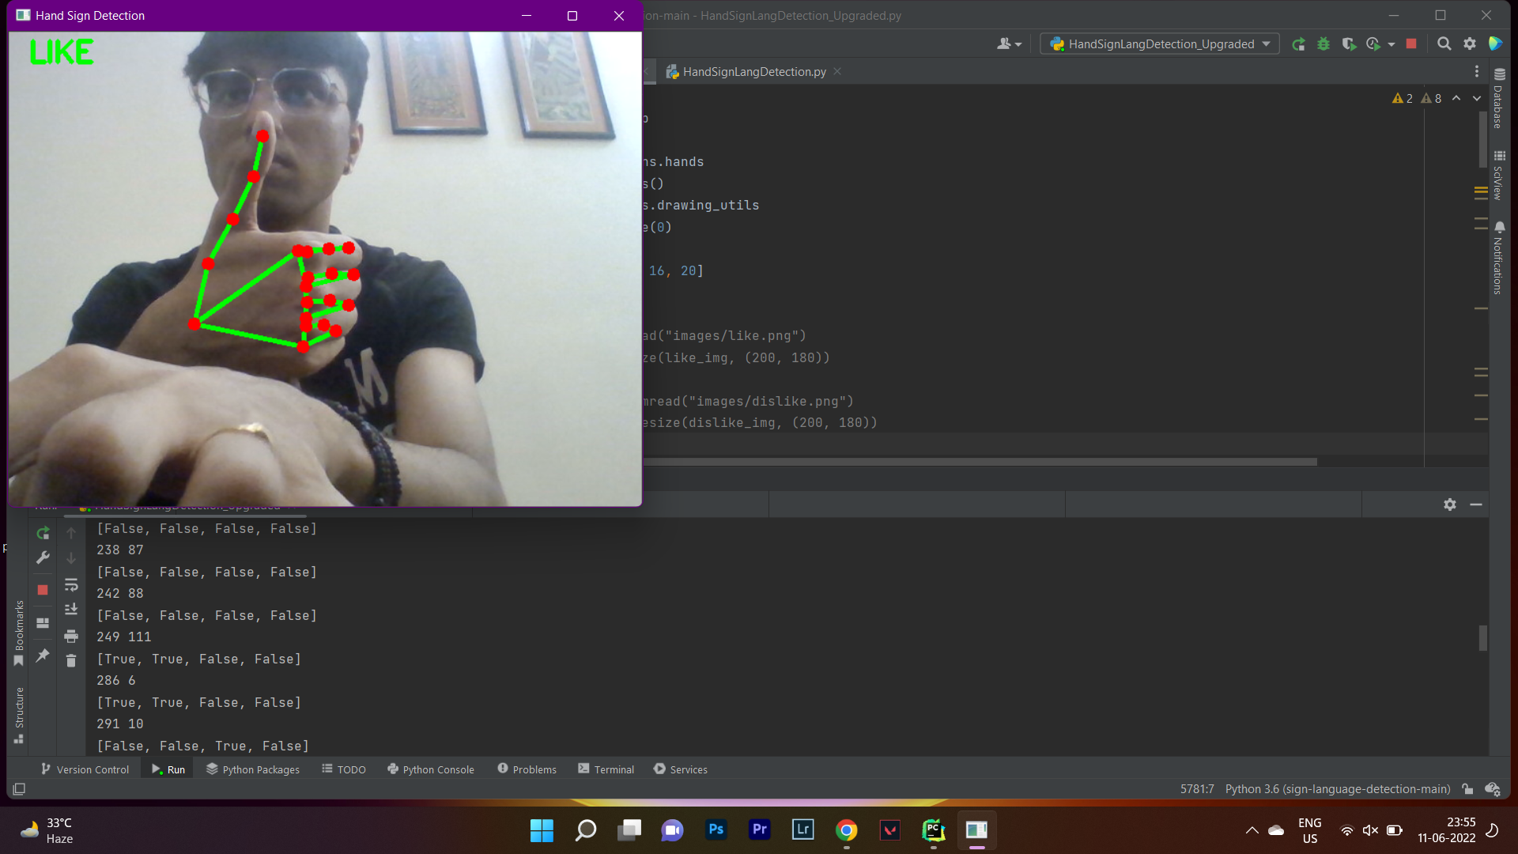Click the editor horizontal scrollbar

pos(980,462)
